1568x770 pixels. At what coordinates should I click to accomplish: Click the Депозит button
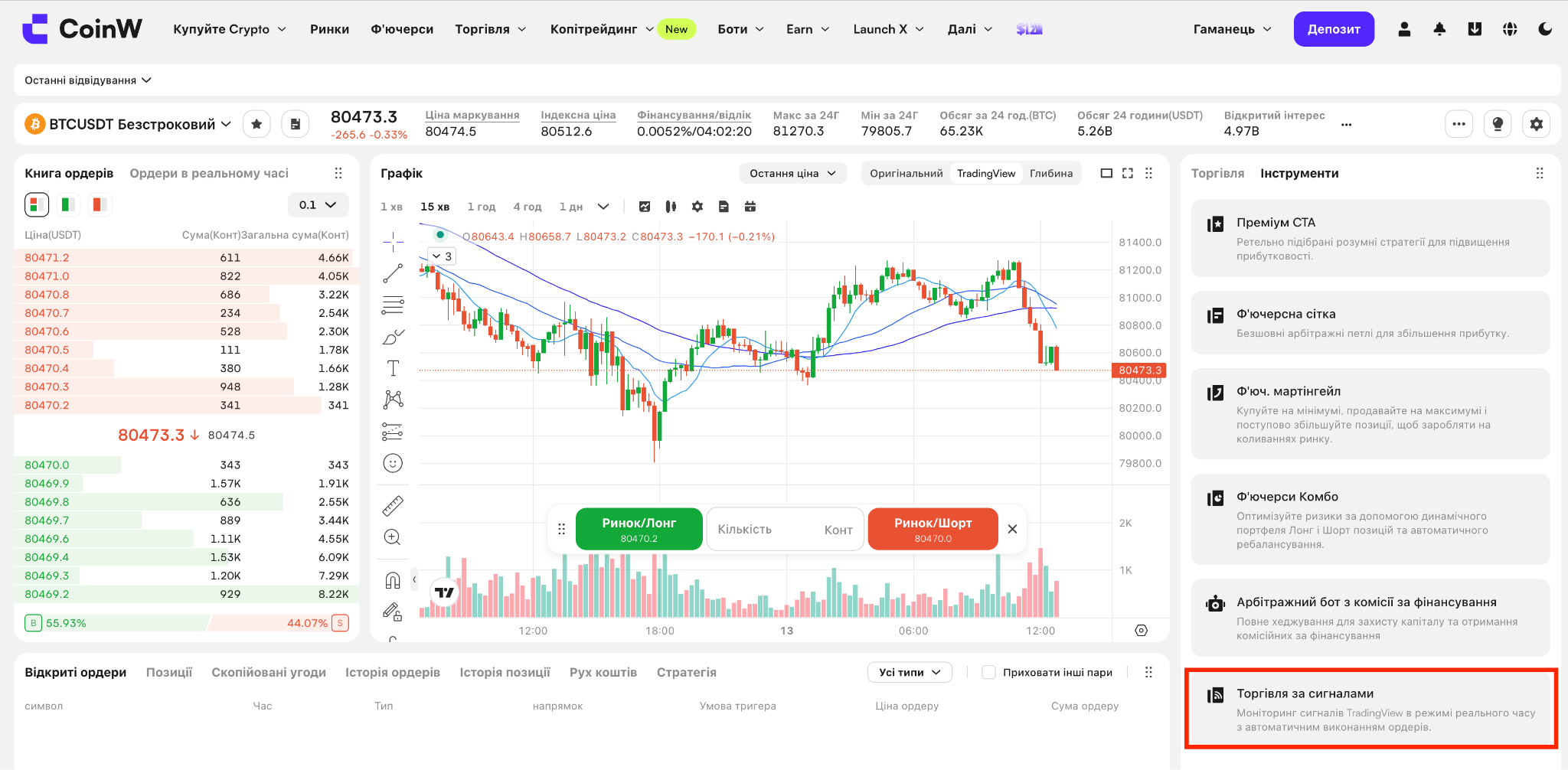point(1334,29)
